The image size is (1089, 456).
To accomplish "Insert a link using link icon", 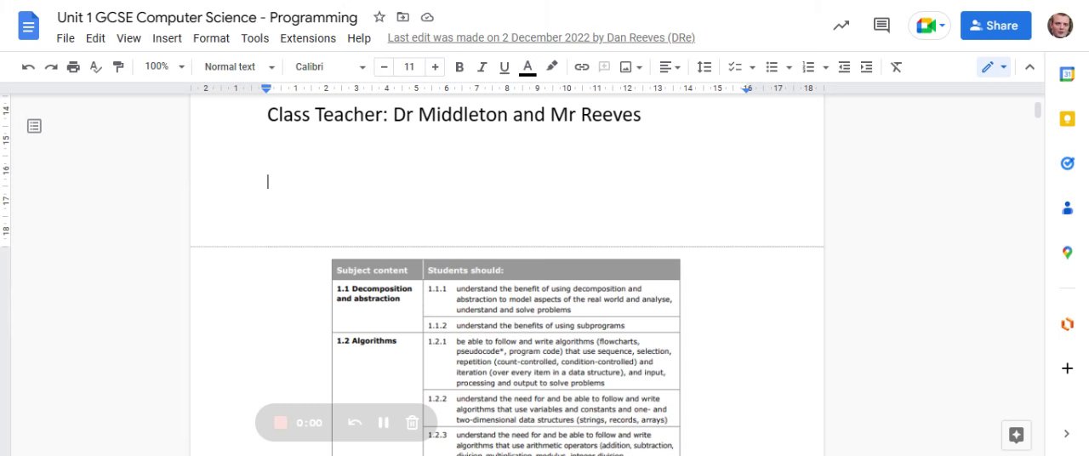I will pos(582,66).
